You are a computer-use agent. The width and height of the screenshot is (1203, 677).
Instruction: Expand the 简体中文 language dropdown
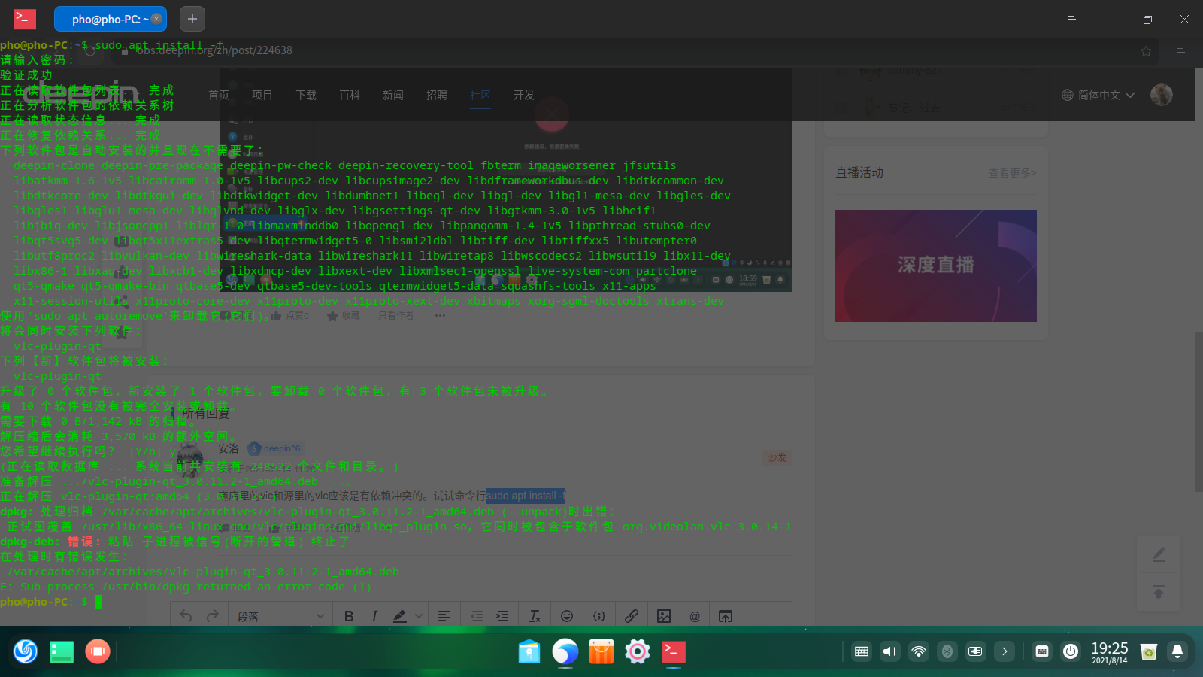coord(1098,95)
